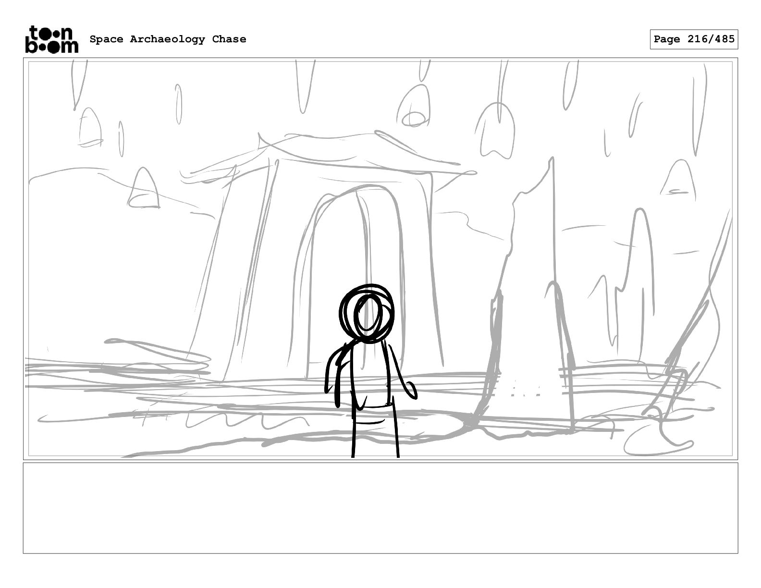Select the 'Space Archaeology Chase' title text
The width and height of the screenshot is (761, 588).
[168, 39]
